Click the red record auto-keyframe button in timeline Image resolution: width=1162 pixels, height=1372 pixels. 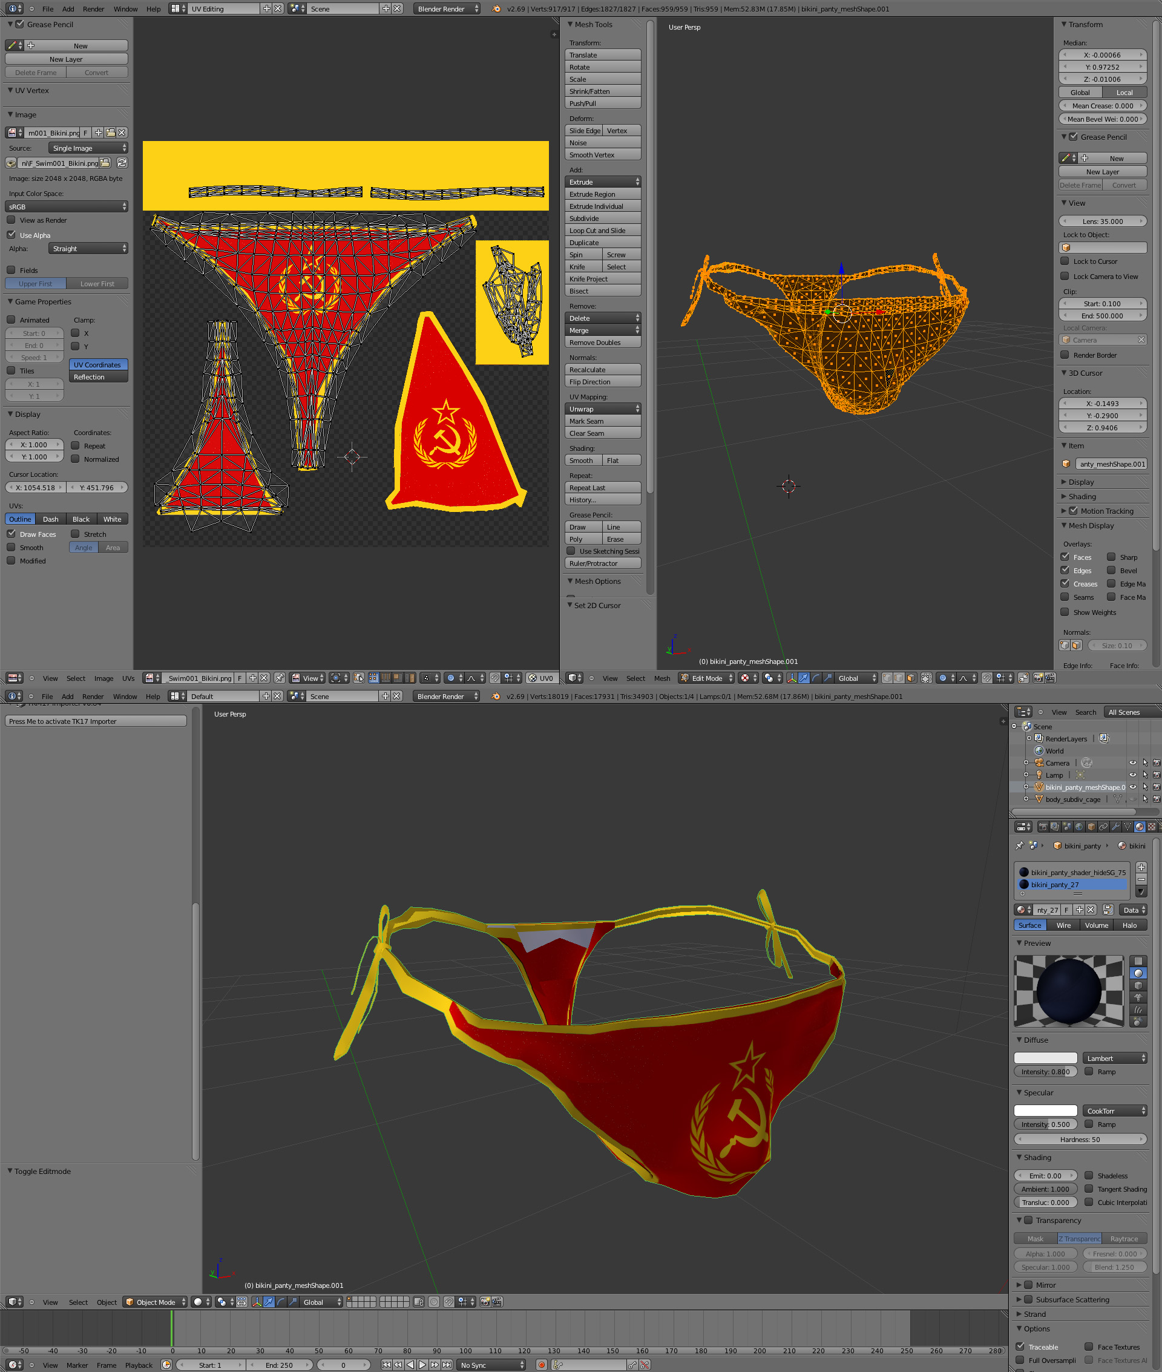[x=542, y=1365]
